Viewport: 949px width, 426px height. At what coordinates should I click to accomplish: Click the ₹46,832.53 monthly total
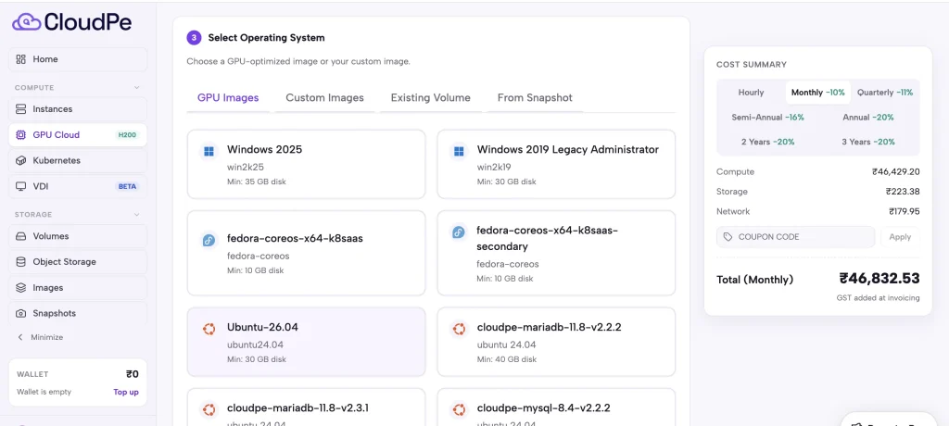click(879, 279)
